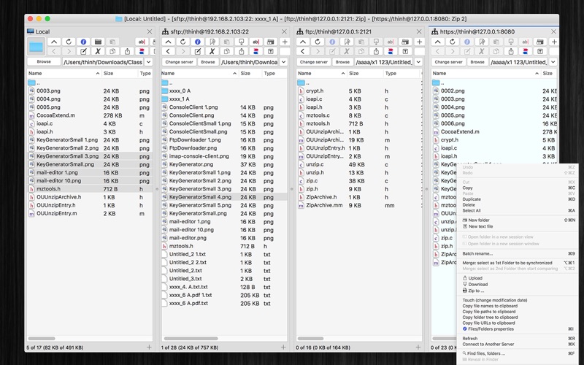Click download icon in sftp pane toolbar
The height and width of the screenshot is (365, 584).
pyautogui.click(x=242, y=42)
